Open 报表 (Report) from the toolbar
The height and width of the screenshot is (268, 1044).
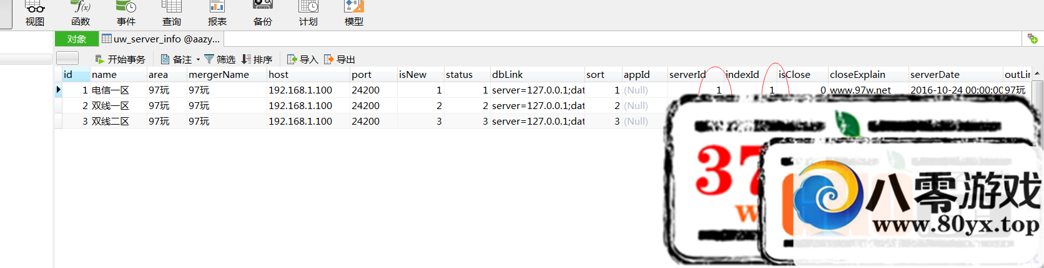(x=217, y=13)
